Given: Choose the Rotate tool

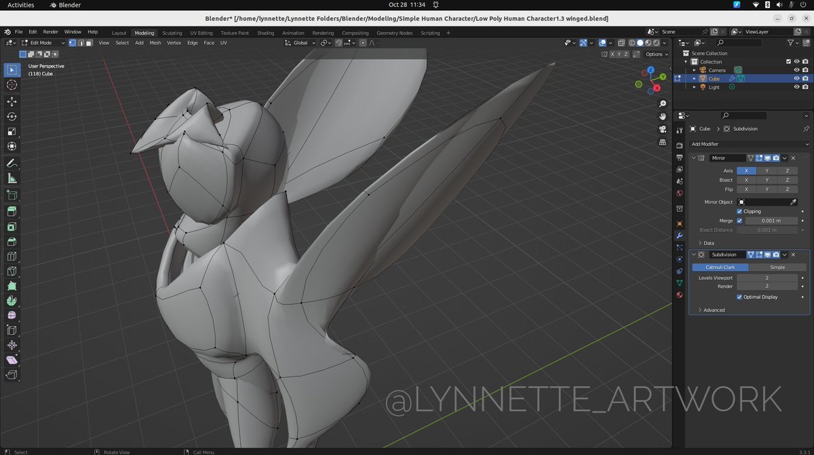Looking at the screenshot, I should (12, 117).
